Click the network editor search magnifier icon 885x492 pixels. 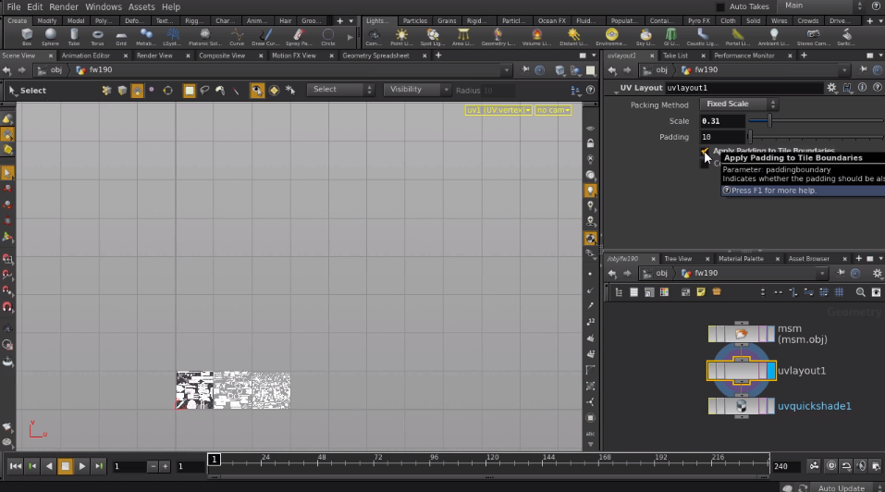tap(860, 292)
